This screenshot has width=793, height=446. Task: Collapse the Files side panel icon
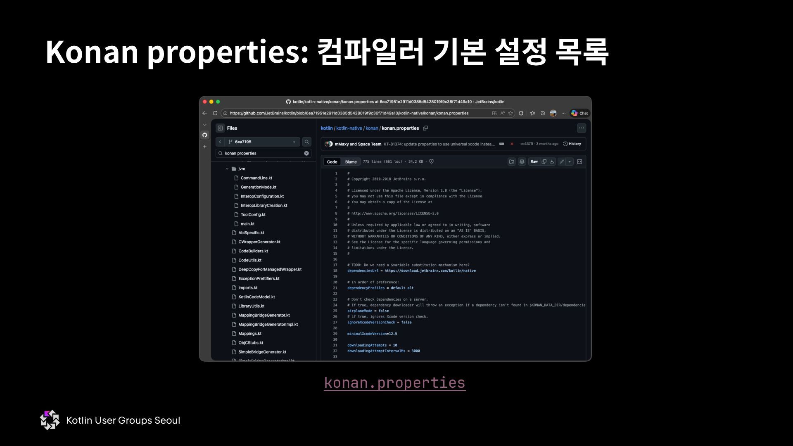[x=220, y=128]
